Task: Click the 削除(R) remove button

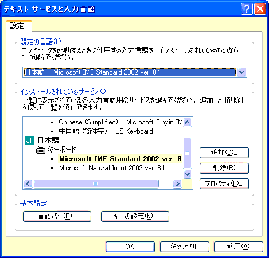Action: pyautogui.click(x=224, y=168)
